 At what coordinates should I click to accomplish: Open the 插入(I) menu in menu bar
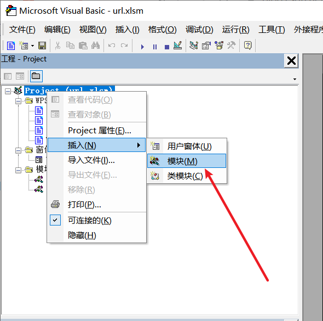[x=128, y=30]
